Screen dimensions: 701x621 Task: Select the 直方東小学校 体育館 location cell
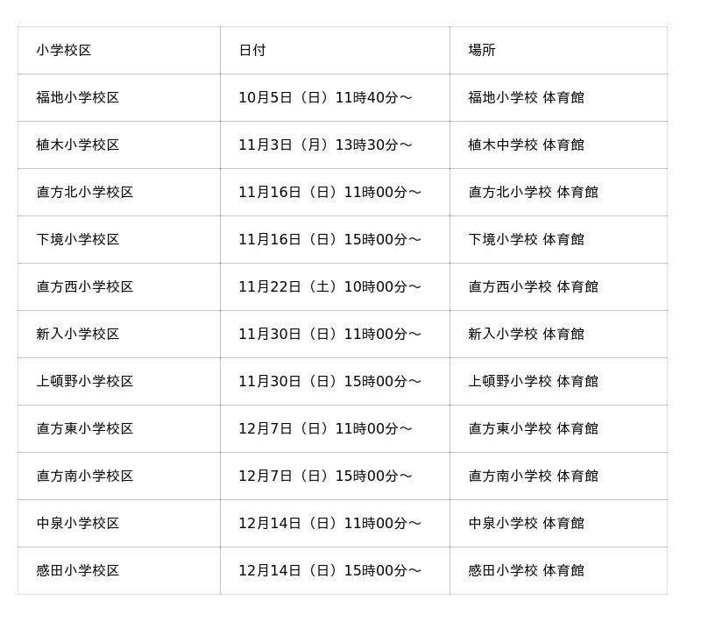533,429
